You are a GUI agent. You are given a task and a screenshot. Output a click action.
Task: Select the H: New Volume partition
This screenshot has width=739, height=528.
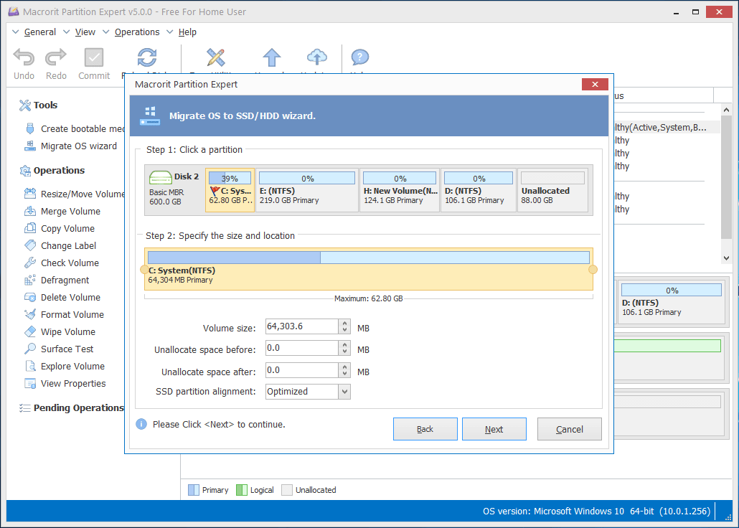click(400, 190)
